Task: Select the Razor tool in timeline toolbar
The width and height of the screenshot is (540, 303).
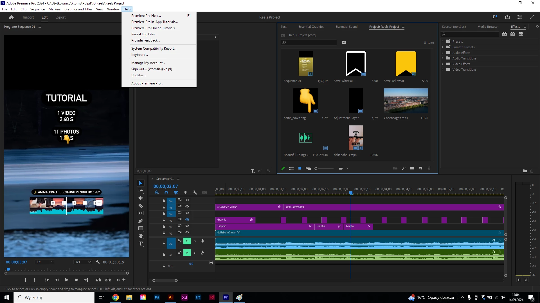Action: [141, 206]
